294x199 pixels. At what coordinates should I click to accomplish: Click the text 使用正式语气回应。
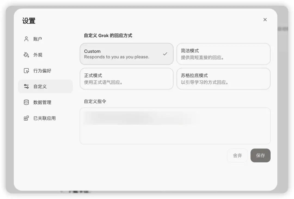[x=103, y=82]
